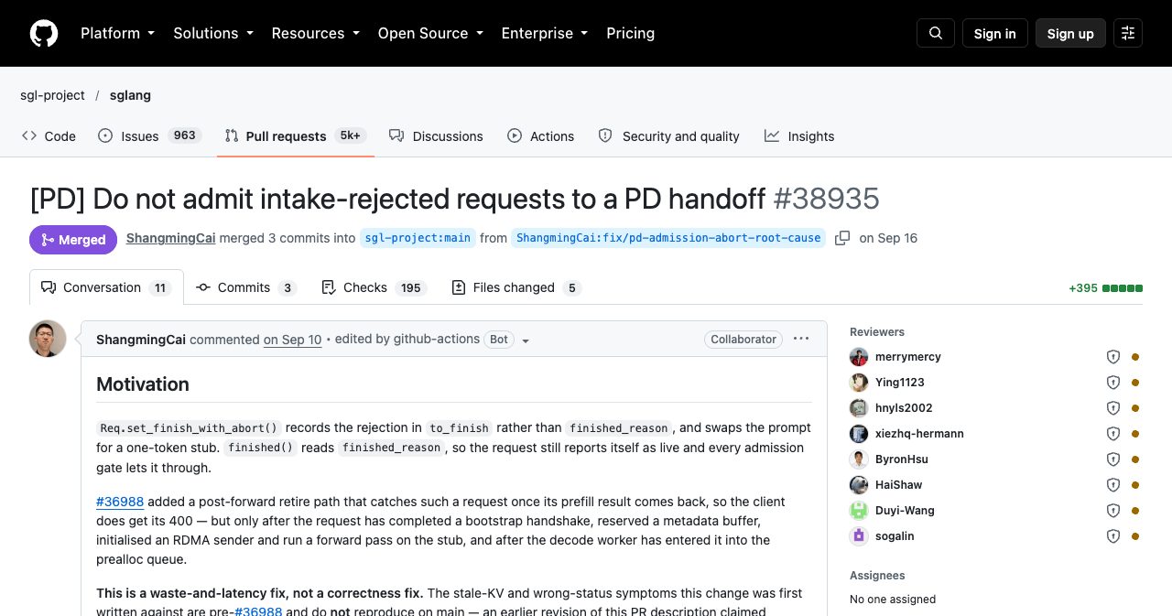This screenshot has width=1172, height=616.
Task: Click the Bot label badge
Action: 498,340
